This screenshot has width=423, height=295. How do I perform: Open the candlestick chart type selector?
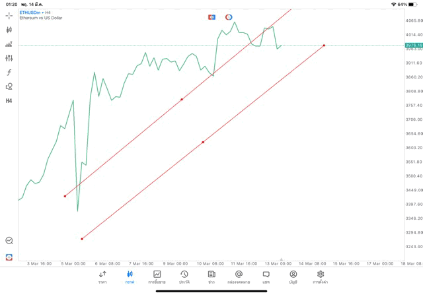9,30
